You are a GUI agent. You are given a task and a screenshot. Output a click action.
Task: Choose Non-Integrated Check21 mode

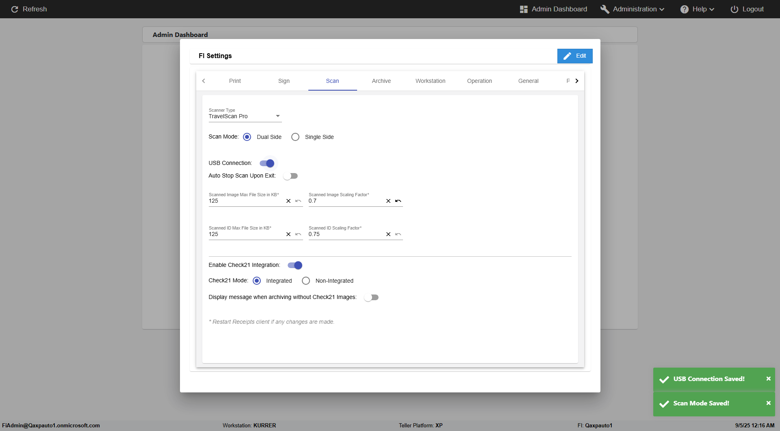(x=306, y=281)
